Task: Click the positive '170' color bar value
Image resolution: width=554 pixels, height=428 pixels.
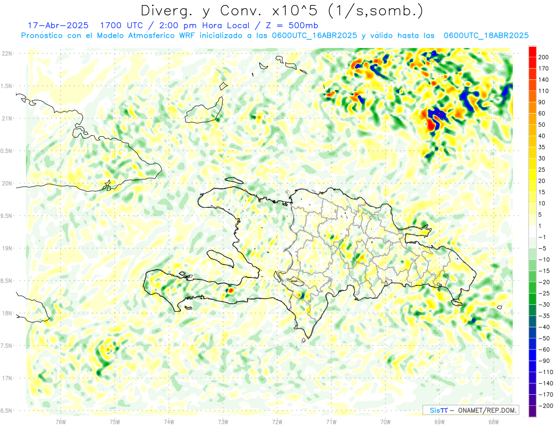Action: coord(544,68)
